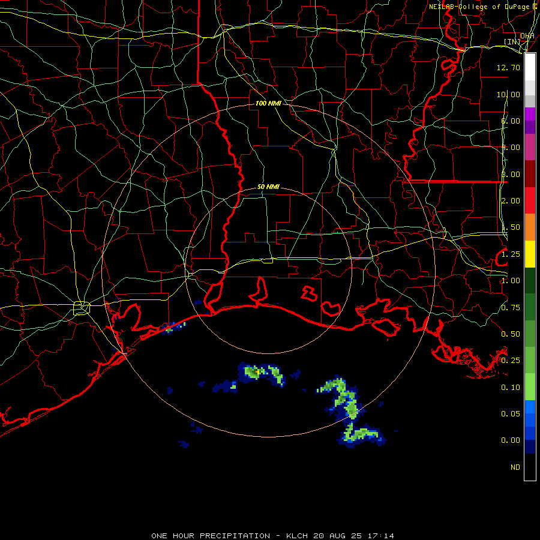This screenshot has width=540, height=540.
Task: Click the 100 NMI range ring label
Action: click(x=268, y=103)
